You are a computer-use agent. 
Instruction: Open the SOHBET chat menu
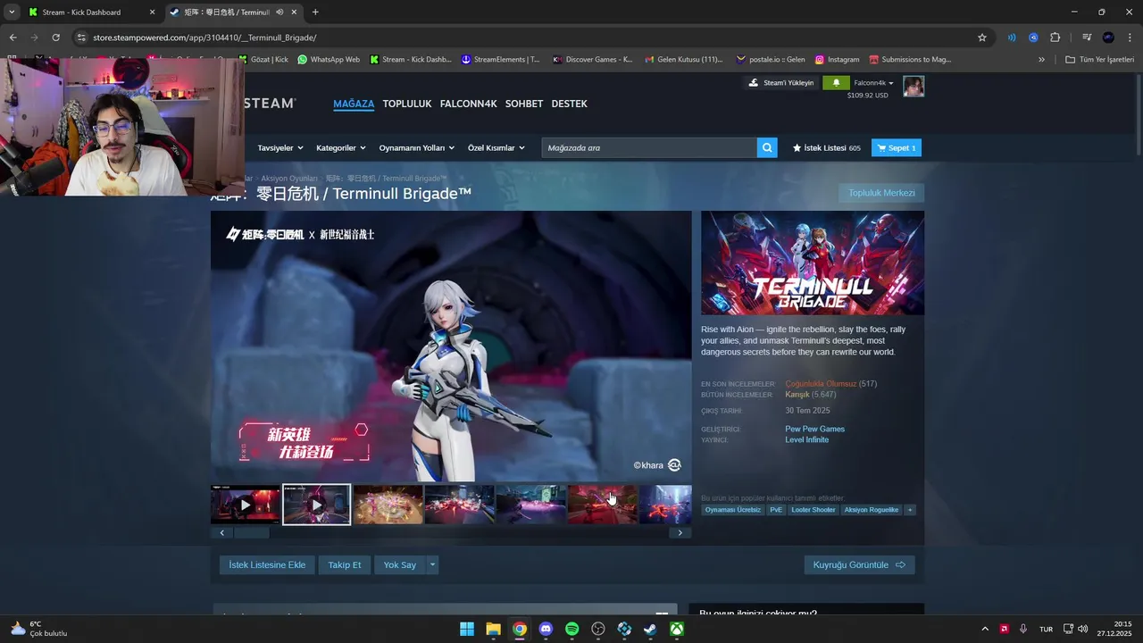tap(524, 104)
